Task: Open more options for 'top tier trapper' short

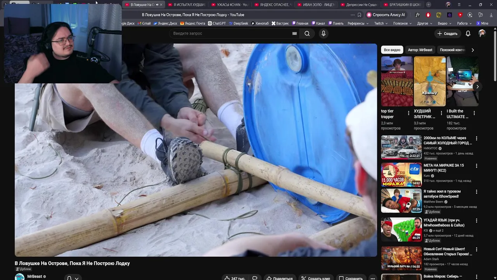Action: coord(408,113)
